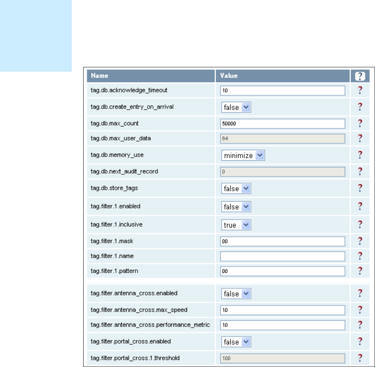
Task: Select the tag.db.create_entry_on_arrival label
Action: point(132,107)
